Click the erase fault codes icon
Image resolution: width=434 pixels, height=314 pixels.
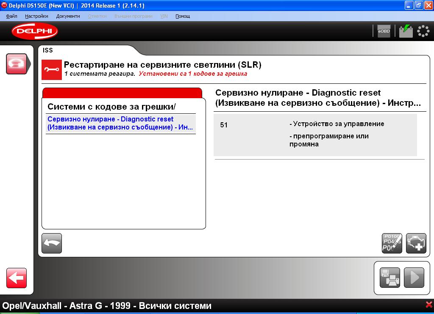[x=392, y=243]
